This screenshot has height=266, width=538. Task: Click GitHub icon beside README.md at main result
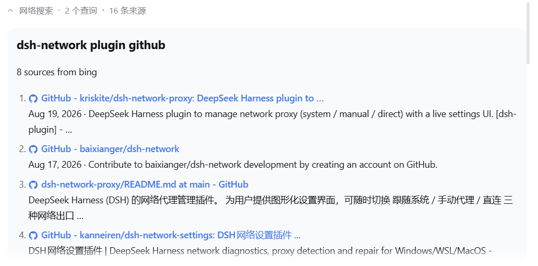(33, 185)
